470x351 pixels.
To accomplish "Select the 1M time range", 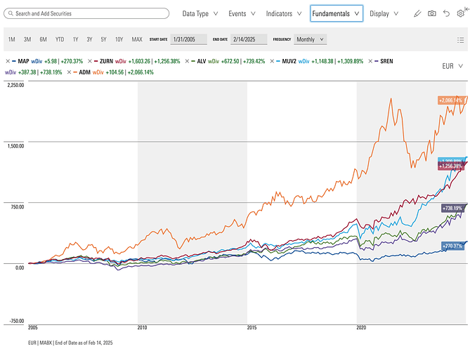I will pos(12,39).
